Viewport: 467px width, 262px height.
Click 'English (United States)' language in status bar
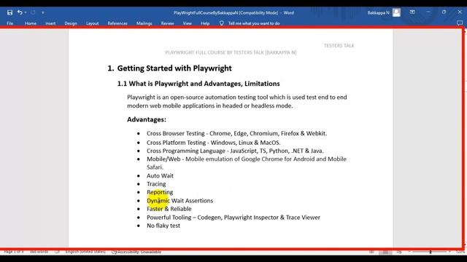pos(85,252)
